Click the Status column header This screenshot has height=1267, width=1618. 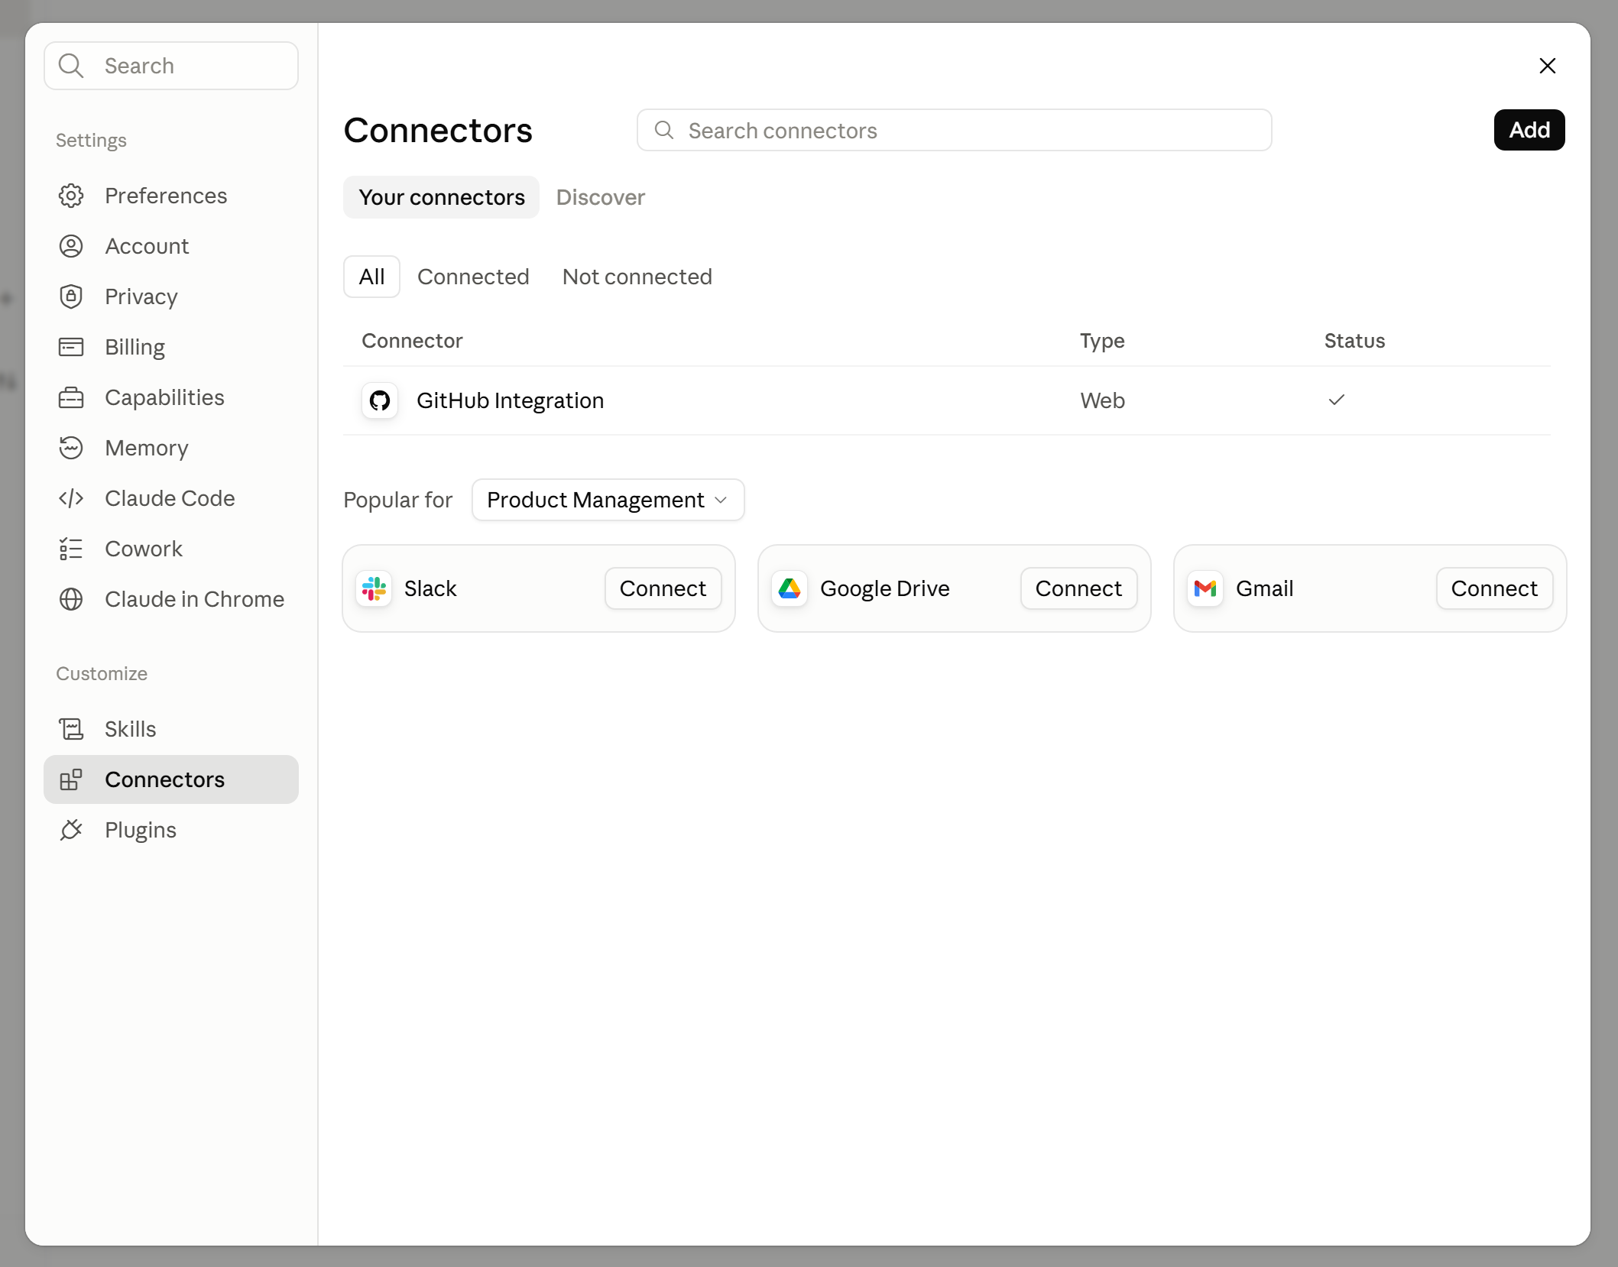point(1355,341)
